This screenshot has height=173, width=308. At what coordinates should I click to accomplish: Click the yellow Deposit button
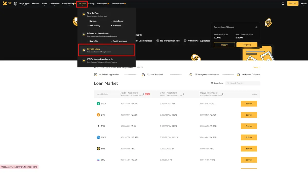coord(293,4)
